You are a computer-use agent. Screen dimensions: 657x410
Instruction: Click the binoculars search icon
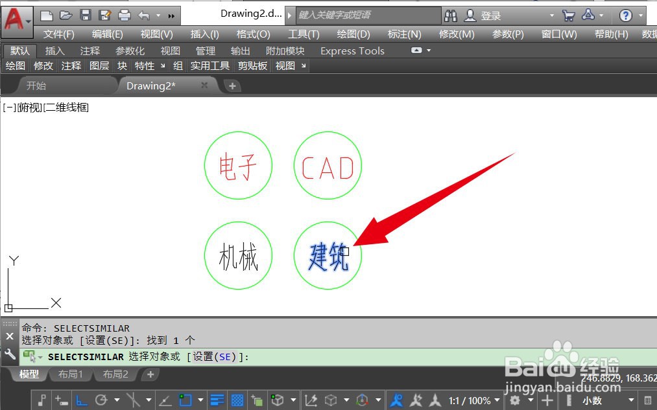[451, 16]
